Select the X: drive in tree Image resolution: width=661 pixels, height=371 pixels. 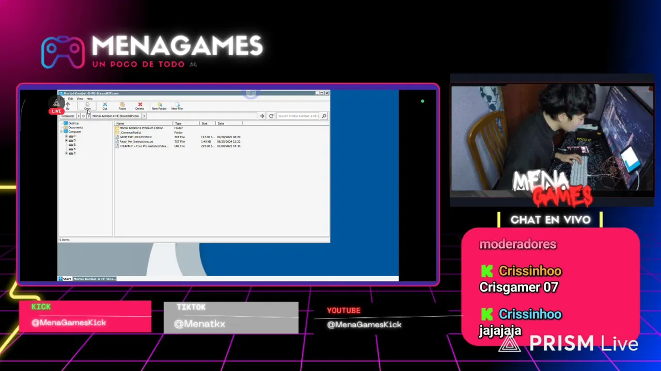tap(72, 149)
